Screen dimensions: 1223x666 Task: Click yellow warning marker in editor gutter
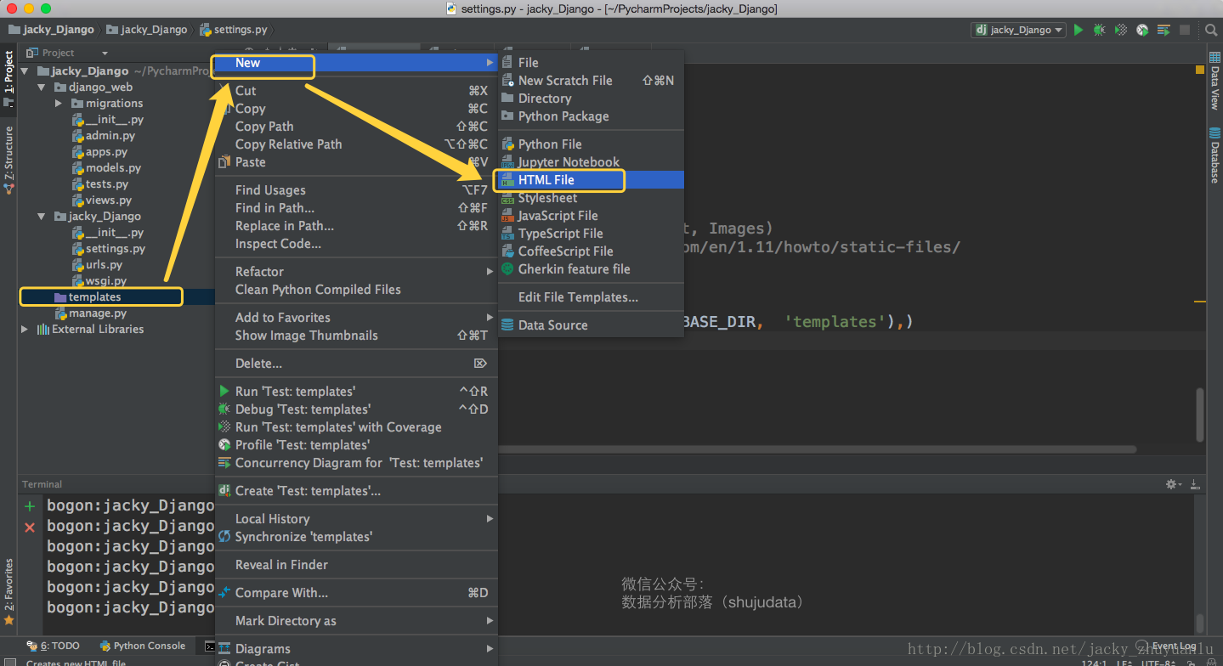pos(1199,301)
